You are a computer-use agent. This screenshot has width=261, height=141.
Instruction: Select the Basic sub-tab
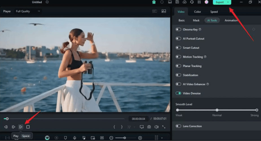(182, 21)
